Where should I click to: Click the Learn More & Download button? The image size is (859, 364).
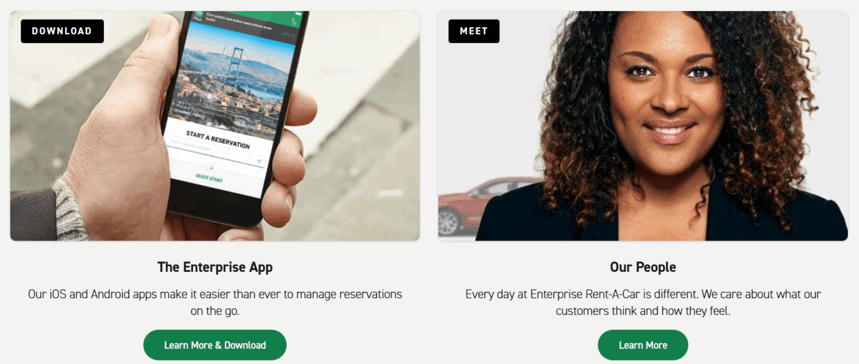click(215, 345)
